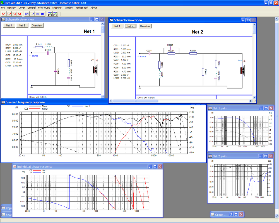Screen dimensions: 279x223
Task: Open the Filter music menu
Action: point(44,8)
